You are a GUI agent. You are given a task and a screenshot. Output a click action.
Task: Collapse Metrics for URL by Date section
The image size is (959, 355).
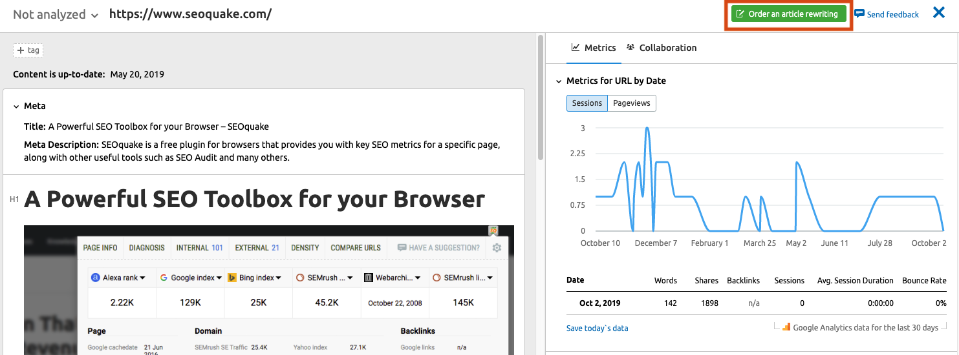tap(559, 81)
